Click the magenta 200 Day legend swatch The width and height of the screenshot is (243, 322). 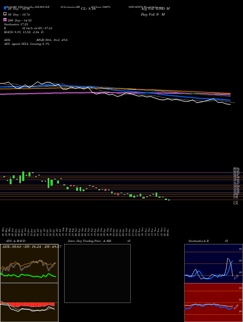[5, 20]
